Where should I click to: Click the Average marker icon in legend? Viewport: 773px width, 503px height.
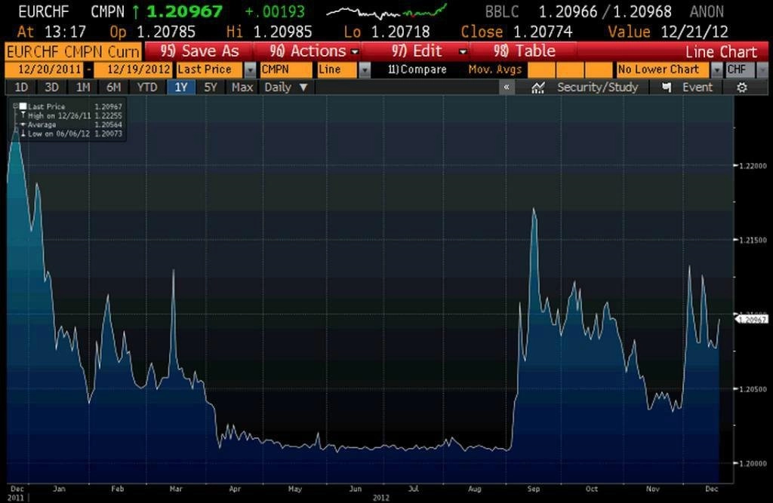coord(23,124)
